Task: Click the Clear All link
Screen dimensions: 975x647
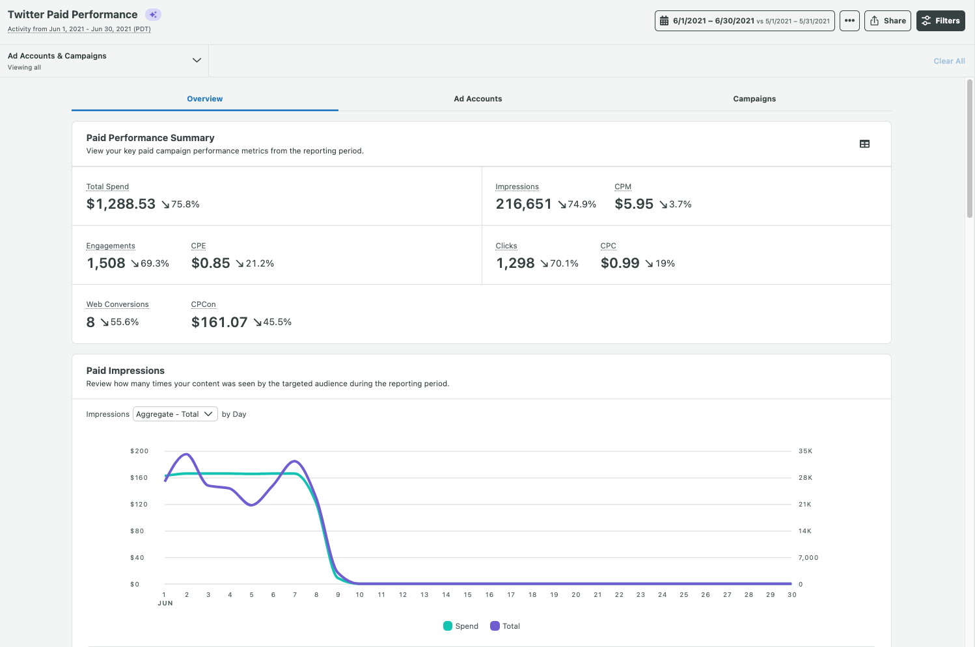Action: (x=949, y=61)
